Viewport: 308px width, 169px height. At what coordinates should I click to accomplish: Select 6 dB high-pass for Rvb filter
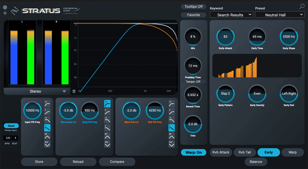(172, 111)
